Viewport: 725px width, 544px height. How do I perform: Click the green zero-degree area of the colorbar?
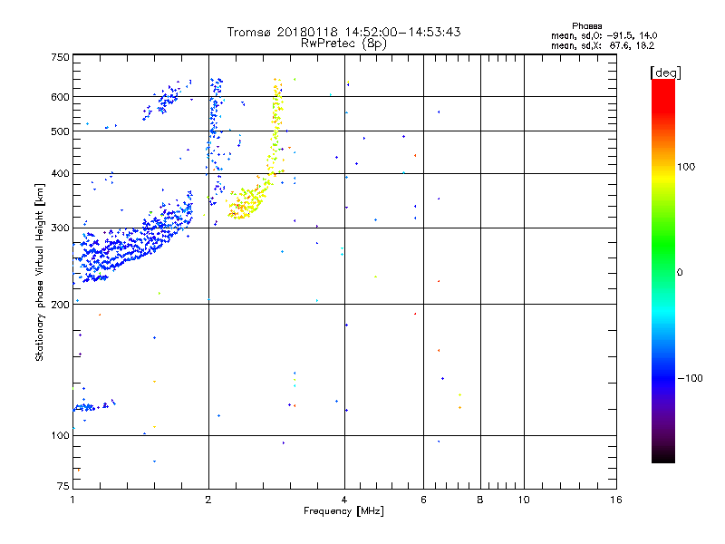663,271
